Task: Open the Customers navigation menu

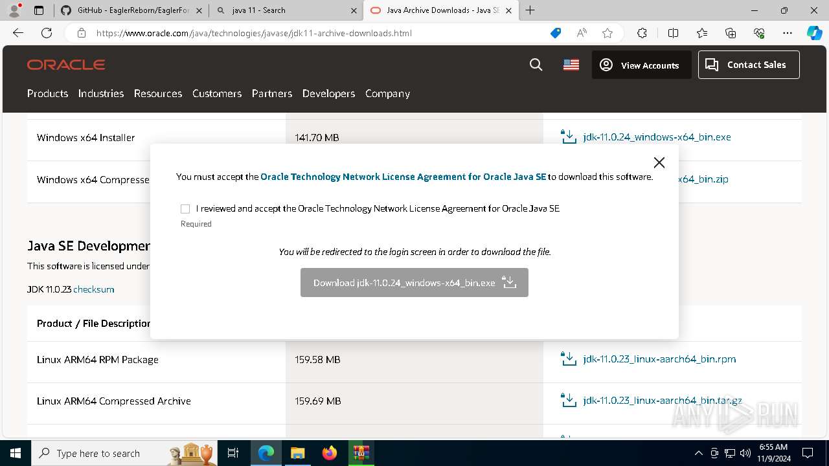Action: click(217, 93)
